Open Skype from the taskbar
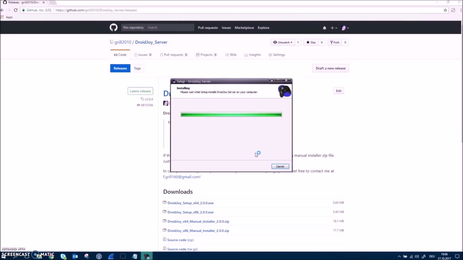The width and height of the screenshot is (463, 260). click(x=63, y=256)
